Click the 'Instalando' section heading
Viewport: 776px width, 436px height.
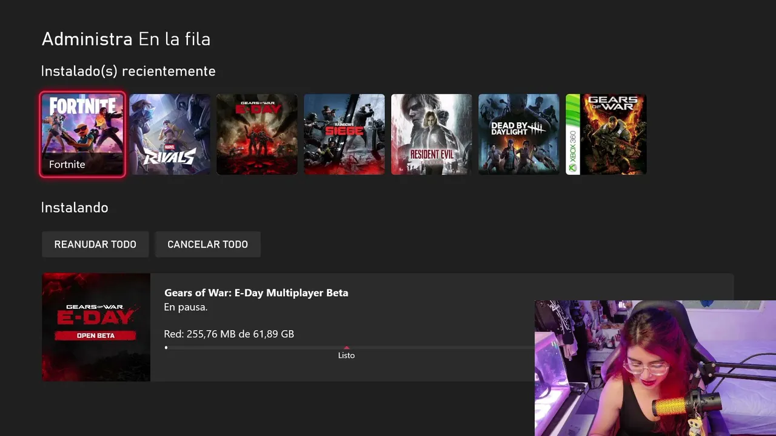click(x=75, y=208)
